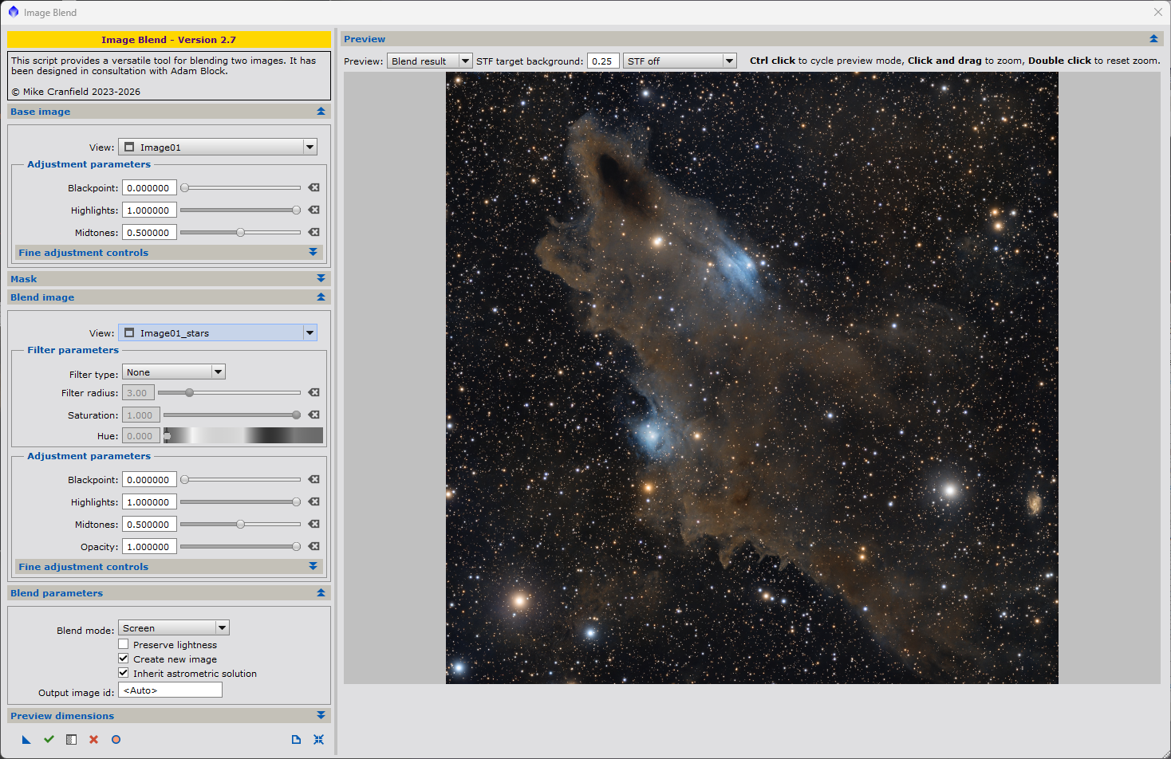Reset the Filter radius value
Image resolution: width=1171 pixels, height=759 pixels.
pyautogui.click(x=313, y=393)
